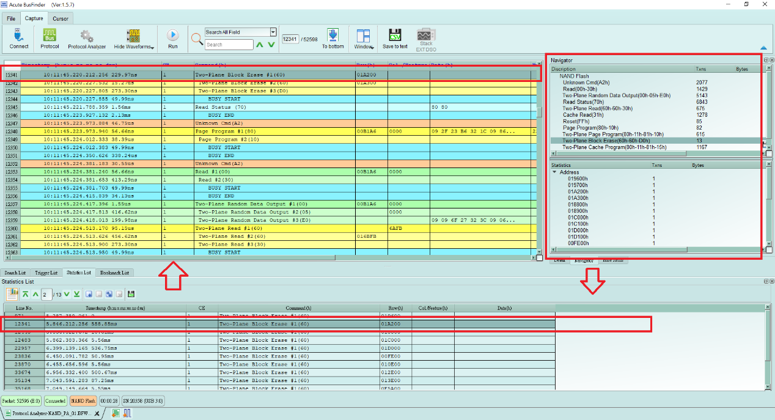Select Two-Plane Cache Program entry in Navigator

(x=614, y=147)
